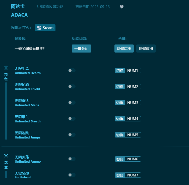Screen dimensions: 189x185
Task: Turn on Unlimited Mana switch
Action: pyautogui.click(x=72, y=103)
